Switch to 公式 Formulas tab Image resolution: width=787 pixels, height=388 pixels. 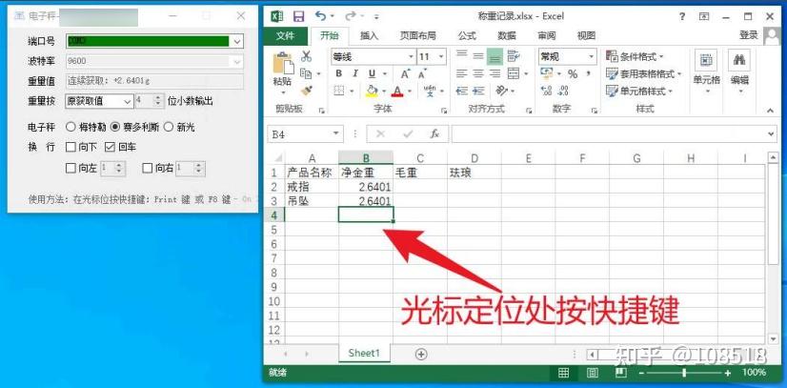pos(467,35)
